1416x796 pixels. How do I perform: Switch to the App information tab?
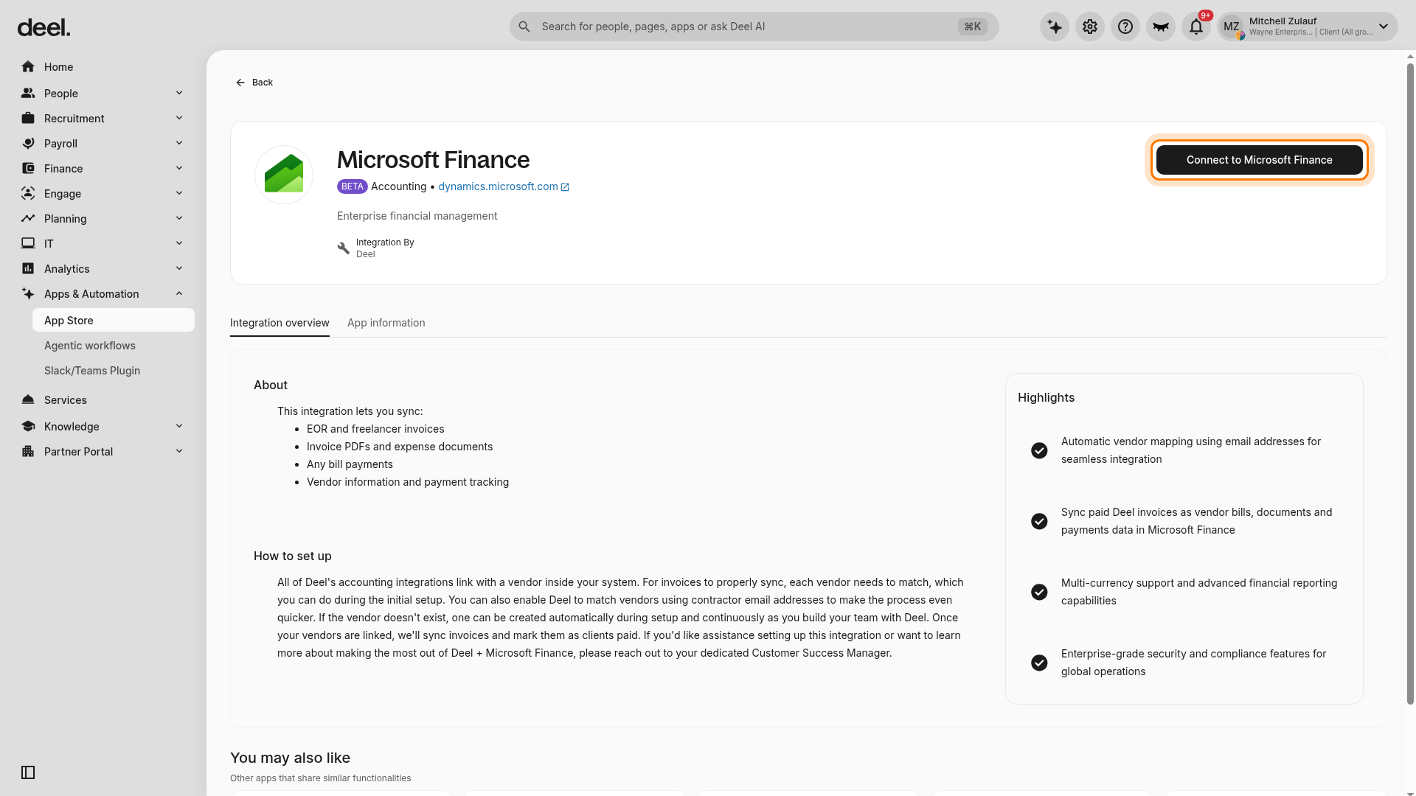386,323
